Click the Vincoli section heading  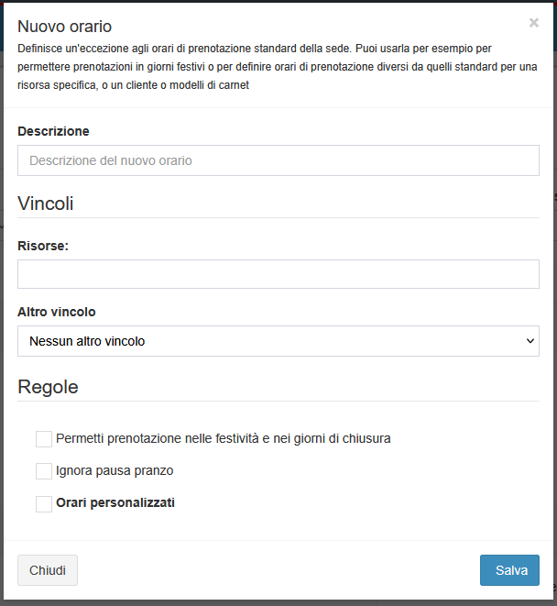click(x=46, y=204)
